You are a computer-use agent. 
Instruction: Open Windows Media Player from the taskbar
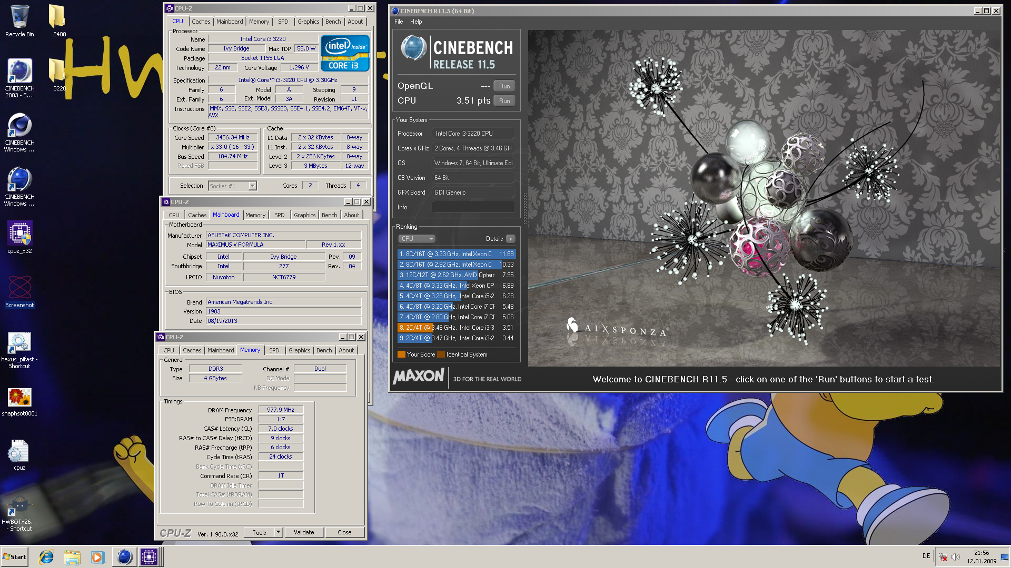coord(97,557)
